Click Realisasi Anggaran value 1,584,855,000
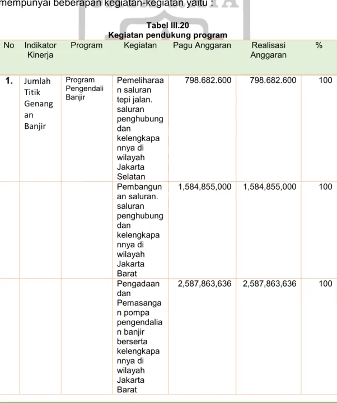 pos(270,187)
